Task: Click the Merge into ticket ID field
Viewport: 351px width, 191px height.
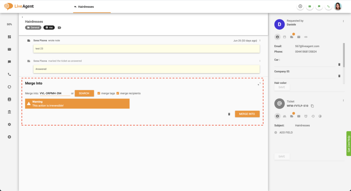Action: tap(55, 93)
